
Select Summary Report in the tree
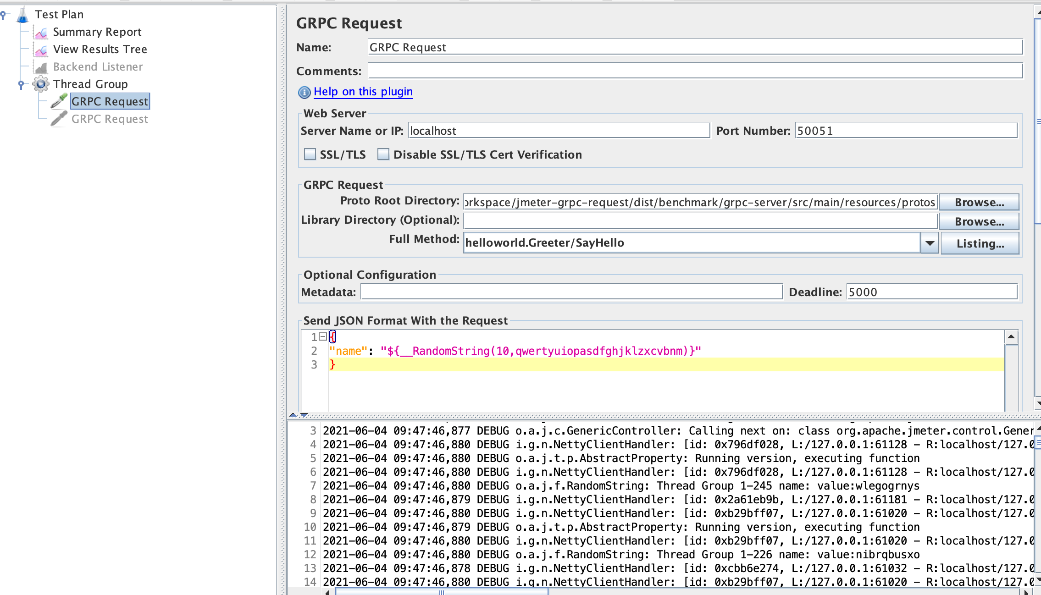(97, 32)
